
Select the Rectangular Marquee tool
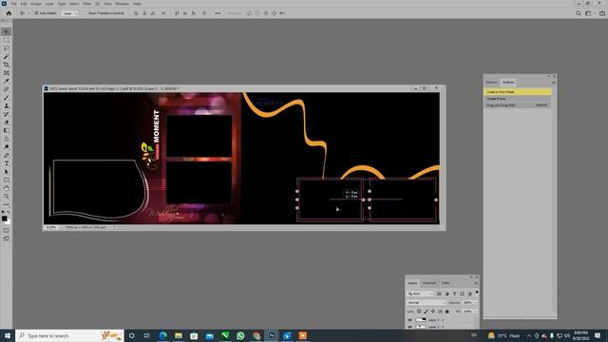coord(7,40)
